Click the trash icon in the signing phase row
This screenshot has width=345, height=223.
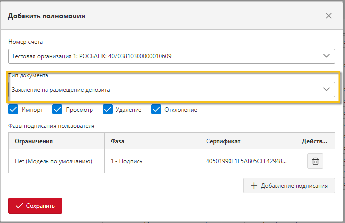315,161
